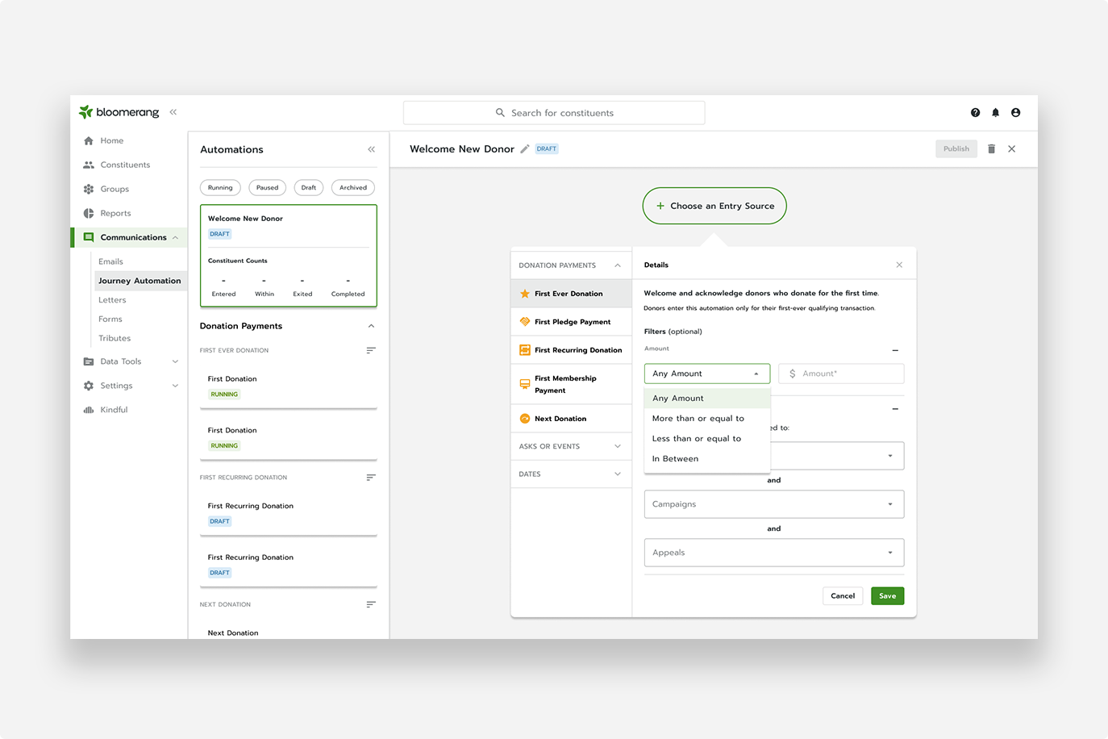
Task: Choose Less than or equal to
Action: (x=707, y=439)
